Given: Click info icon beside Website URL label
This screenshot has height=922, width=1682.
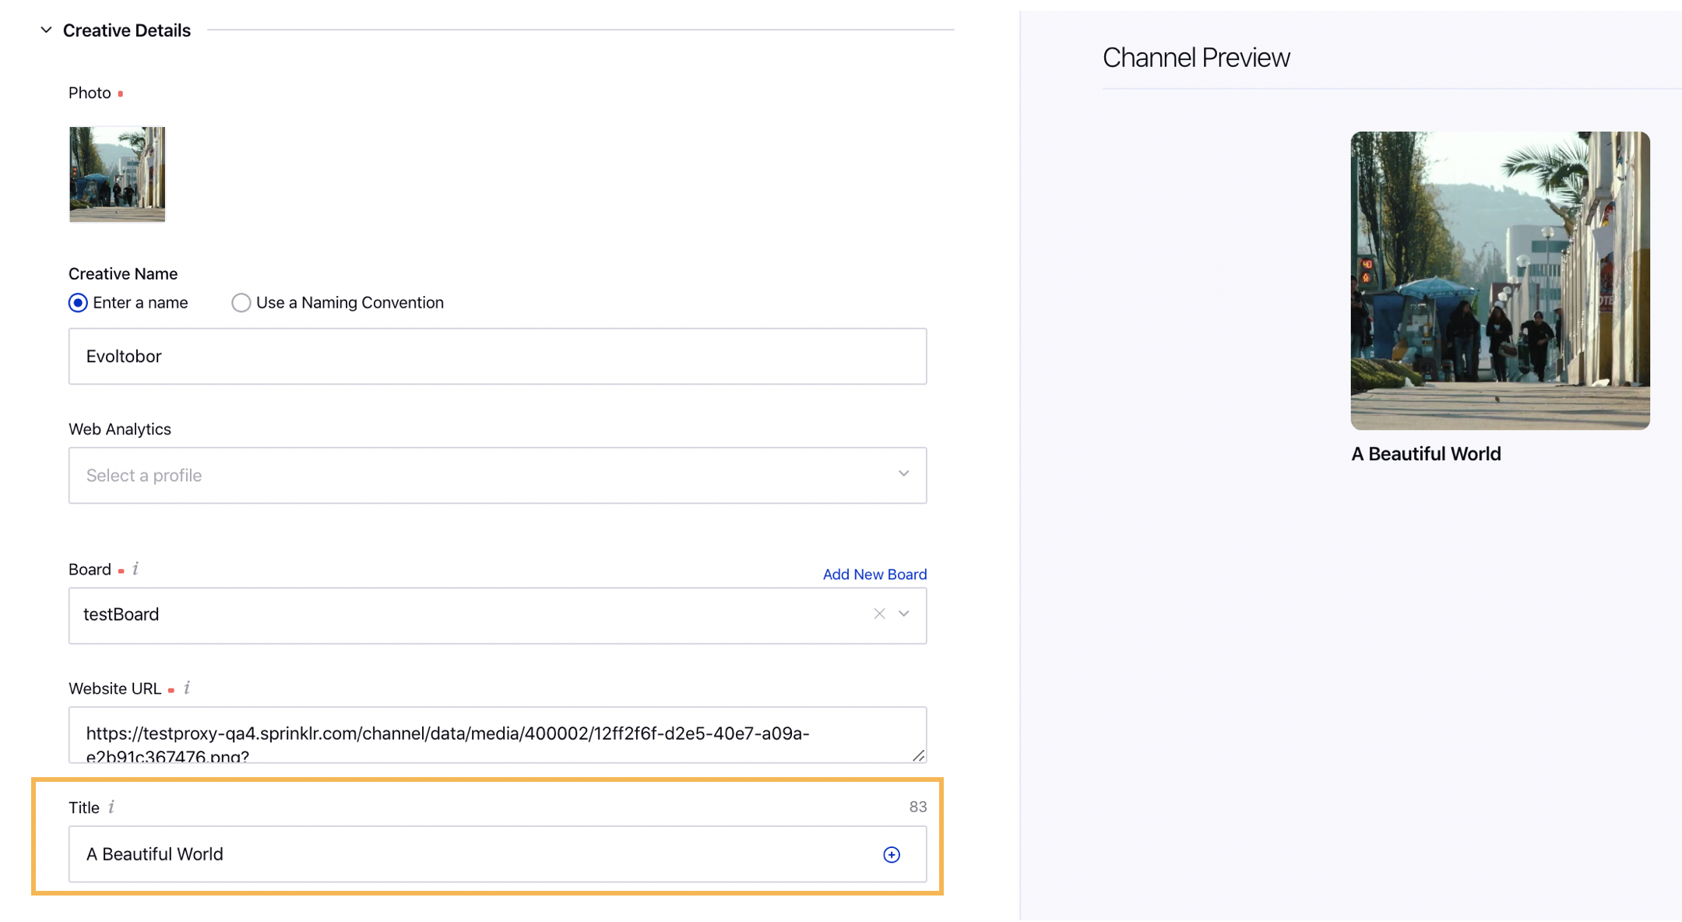Looking at the screenshot, I should click(x=186, y=688).
